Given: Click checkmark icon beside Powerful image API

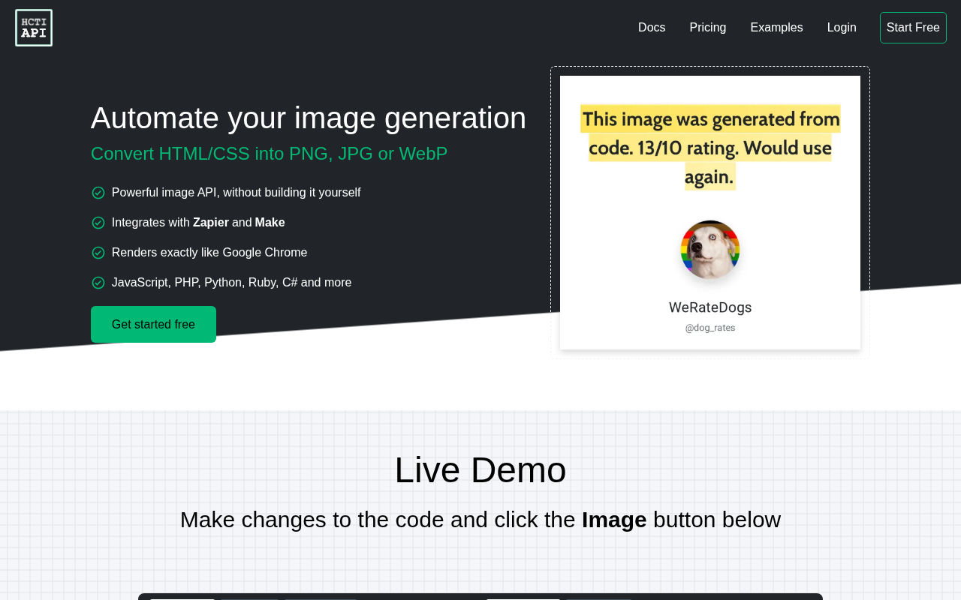Looking at the screenshot, I should coord(98,193).
